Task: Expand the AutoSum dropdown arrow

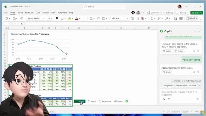Action: (x=155, y=18)
